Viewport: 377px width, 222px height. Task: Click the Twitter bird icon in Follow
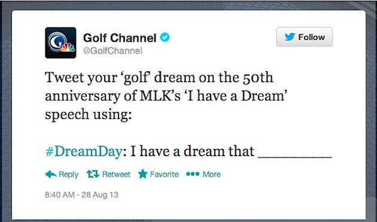[290, 37]
